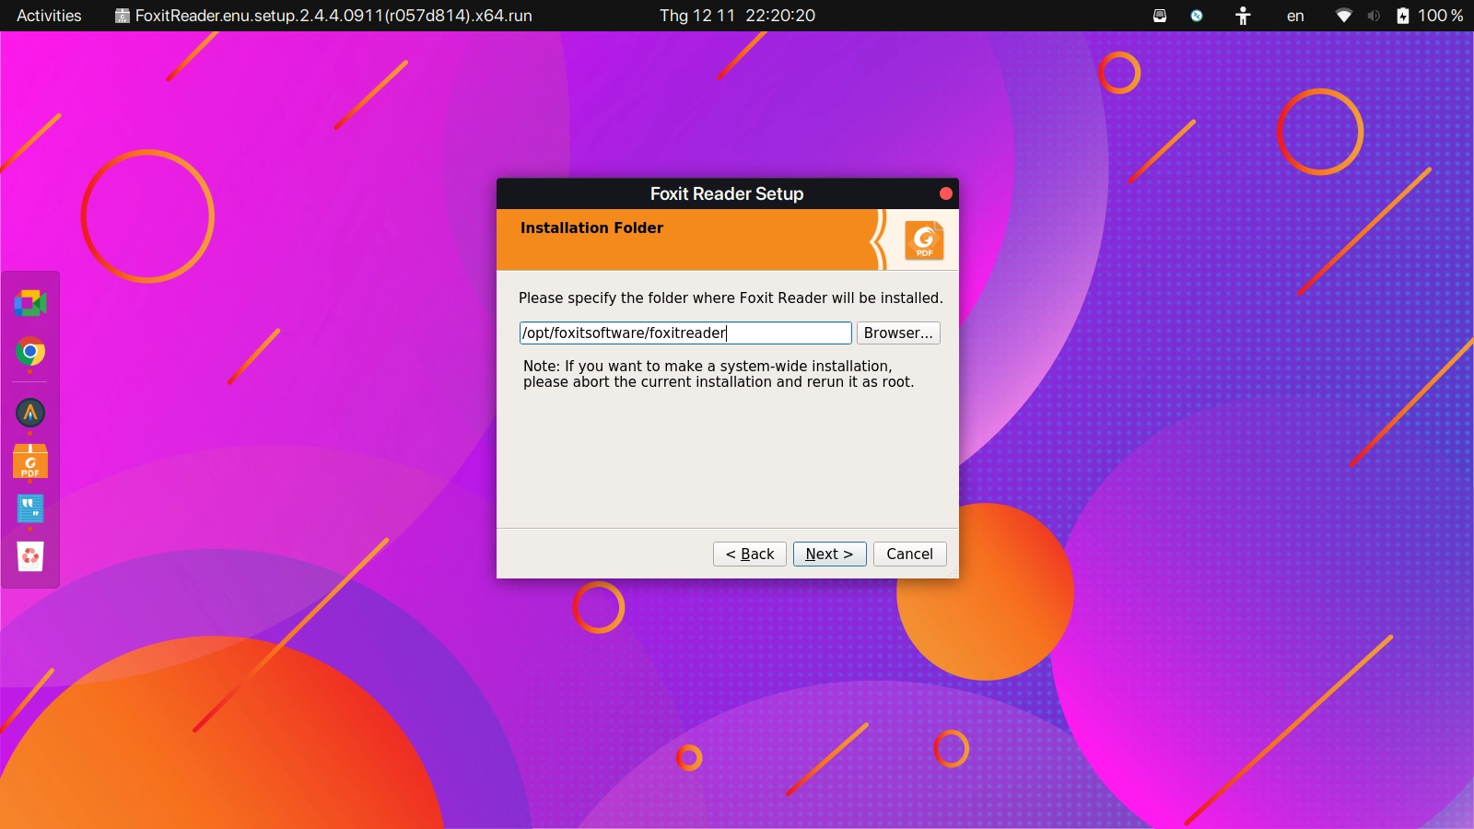Click the system-wide installation note text
Image resolution: width=1474 pixels, height=829 pixels.
pos(719,374)
